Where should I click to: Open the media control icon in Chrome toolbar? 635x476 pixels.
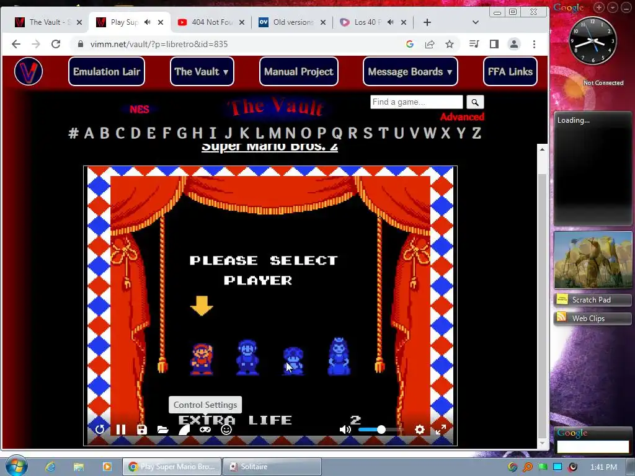coord(474,44)
